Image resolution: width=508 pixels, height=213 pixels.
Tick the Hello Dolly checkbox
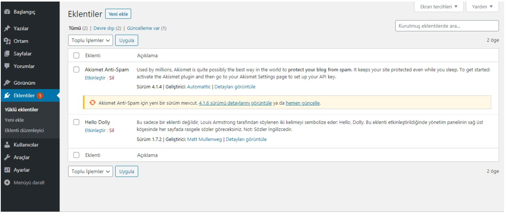pyautogui.click(x=76, y=122)
